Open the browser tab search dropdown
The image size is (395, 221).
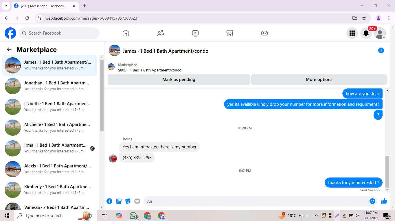5,6
